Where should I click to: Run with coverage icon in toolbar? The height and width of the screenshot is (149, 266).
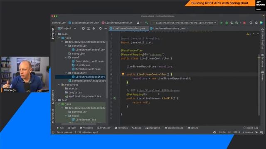coord(232,23)
